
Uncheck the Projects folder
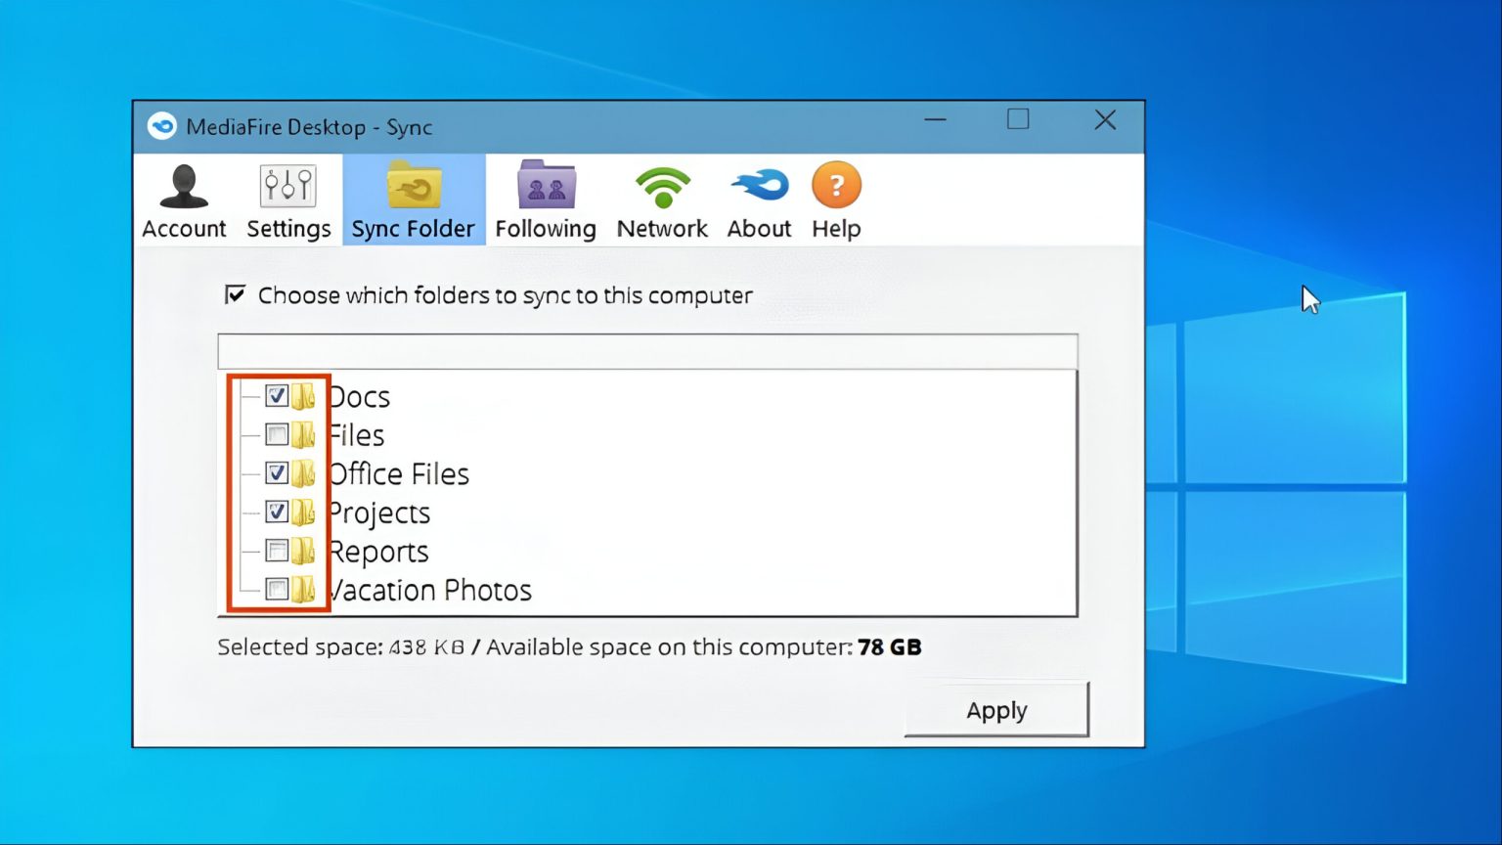[277, 511]
